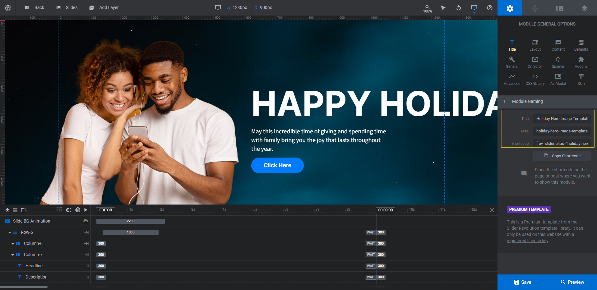Screen dimensions: 597x290
Task: Select the Title options section
Action: pos(512,45)
